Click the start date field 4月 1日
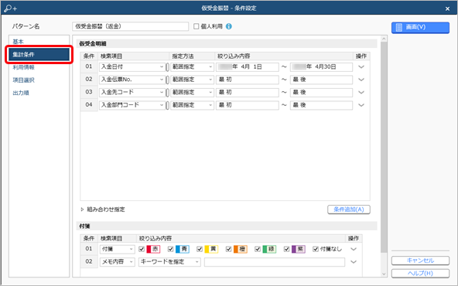Screen dimensions: 458x286 [248, 66]
